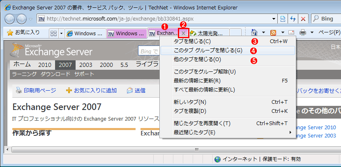
Task: Click the envelope icon beside 送信
Action: pyautogui.click(x=130, y=90)
